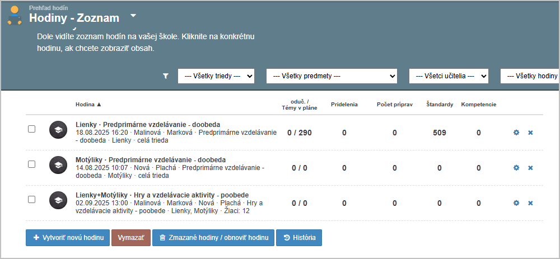Open settings gear for Motýliky lesson row
Viewport: 560px width, 259px height.
click(x=516, y=168)
